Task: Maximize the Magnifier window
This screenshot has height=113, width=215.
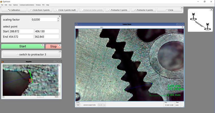Action: tap(57, 62)
